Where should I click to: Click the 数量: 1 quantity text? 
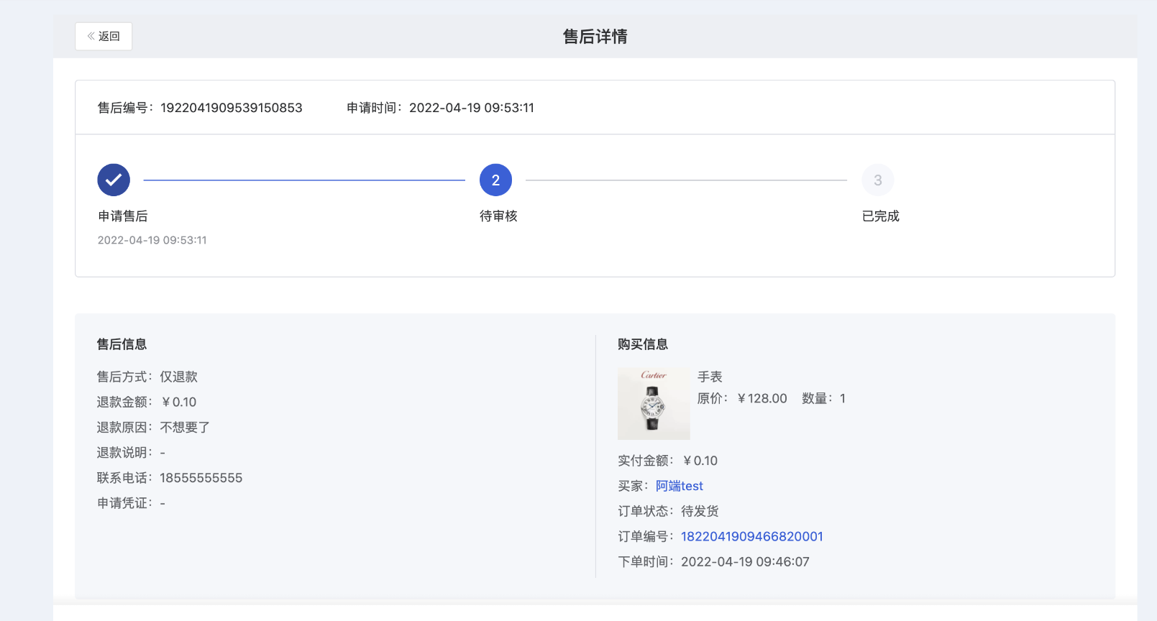[823, 398]
